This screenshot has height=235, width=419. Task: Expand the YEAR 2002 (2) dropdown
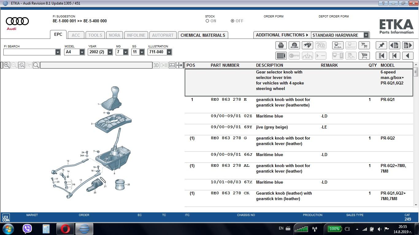coord(110,52)
